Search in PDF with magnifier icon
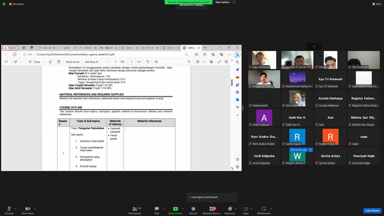The height and width of the screenshot is (216, 384). click(x=189, y=62)
